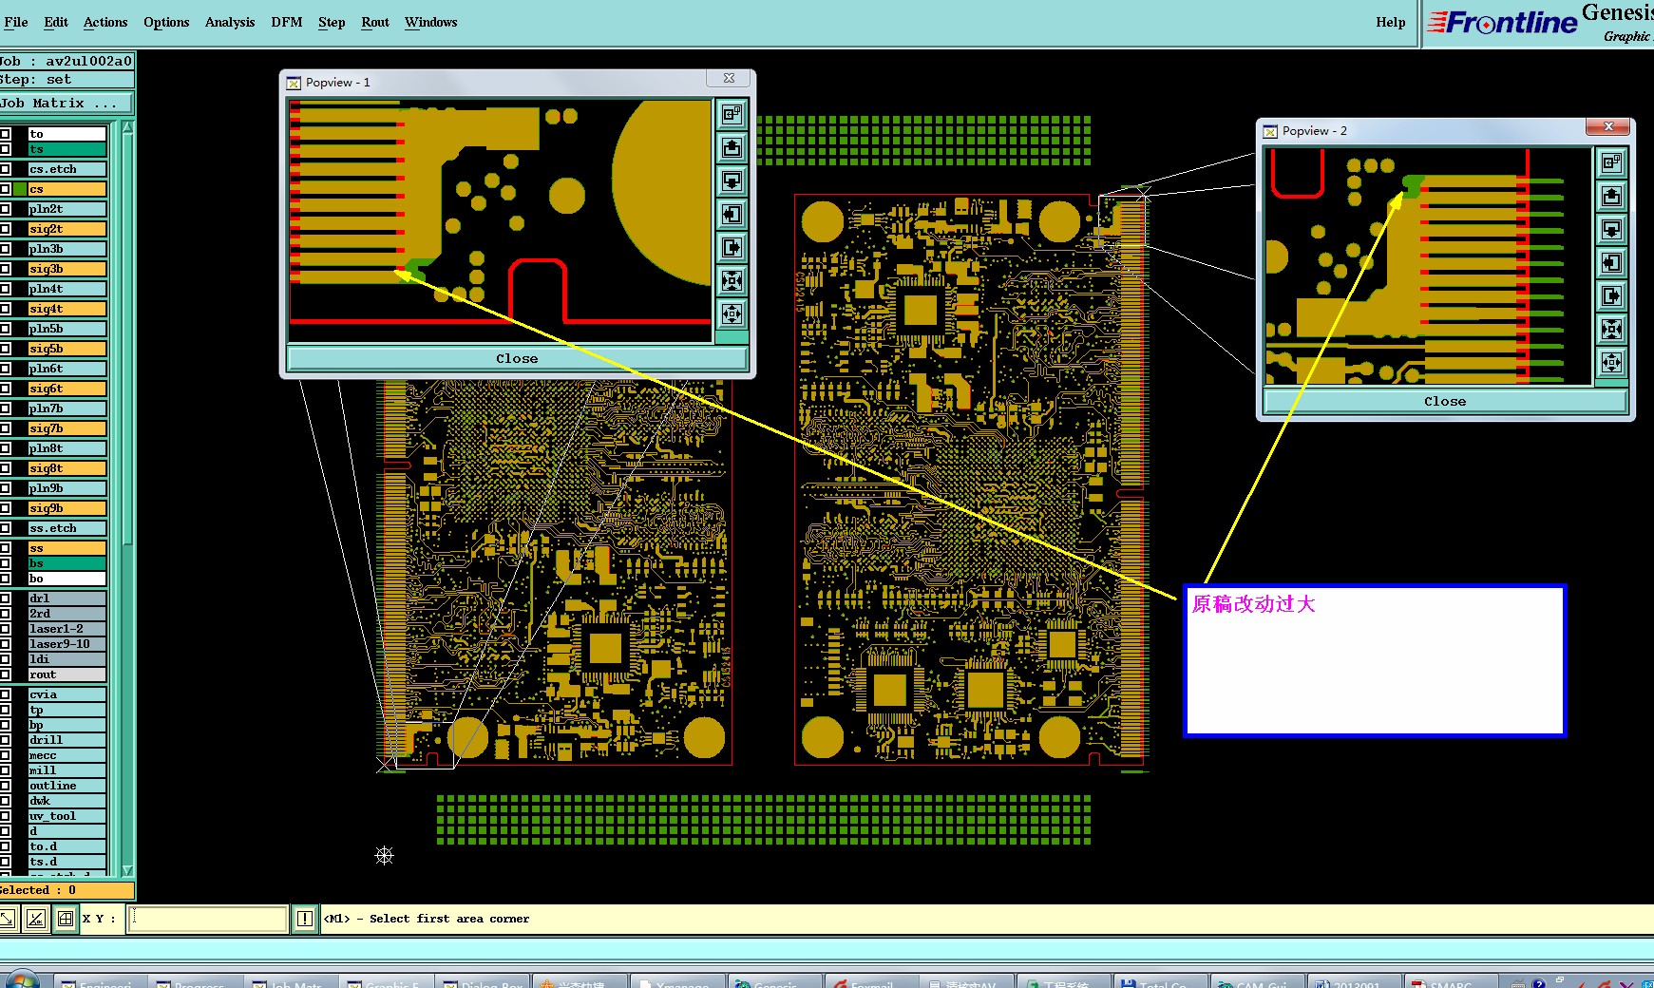Close Popview 1 with Close button
1654x988 pixels.
pos(517,358)
